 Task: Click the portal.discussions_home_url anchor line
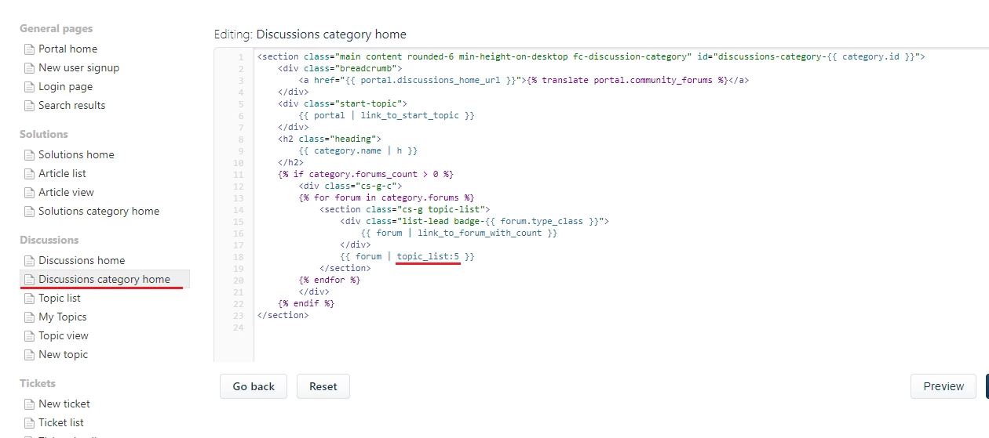click(524, 80)
